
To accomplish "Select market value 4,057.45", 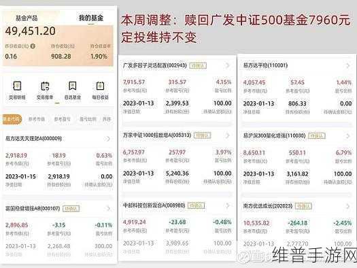I will point(254,82).
